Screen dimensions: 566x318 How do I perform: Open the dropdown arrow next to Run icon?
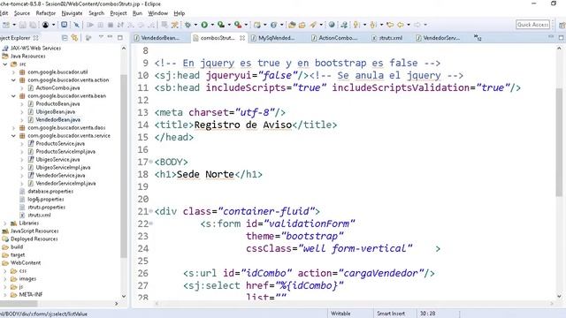point(212,25)
